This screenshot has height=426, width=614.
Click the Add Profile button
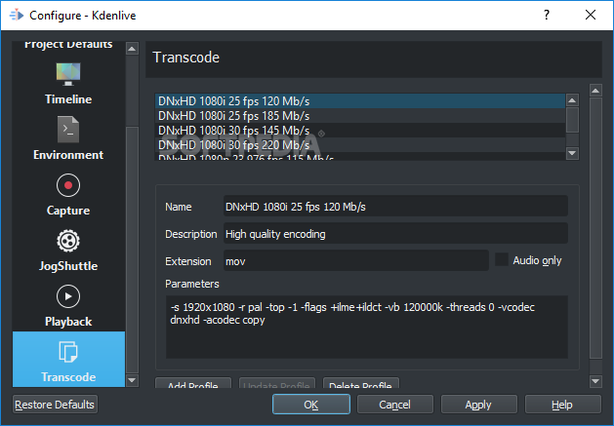click(193, 383)
